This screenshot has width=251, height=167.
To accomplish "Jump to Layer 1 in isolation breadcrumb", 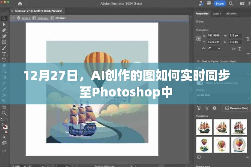I will (x=26, y=18).
